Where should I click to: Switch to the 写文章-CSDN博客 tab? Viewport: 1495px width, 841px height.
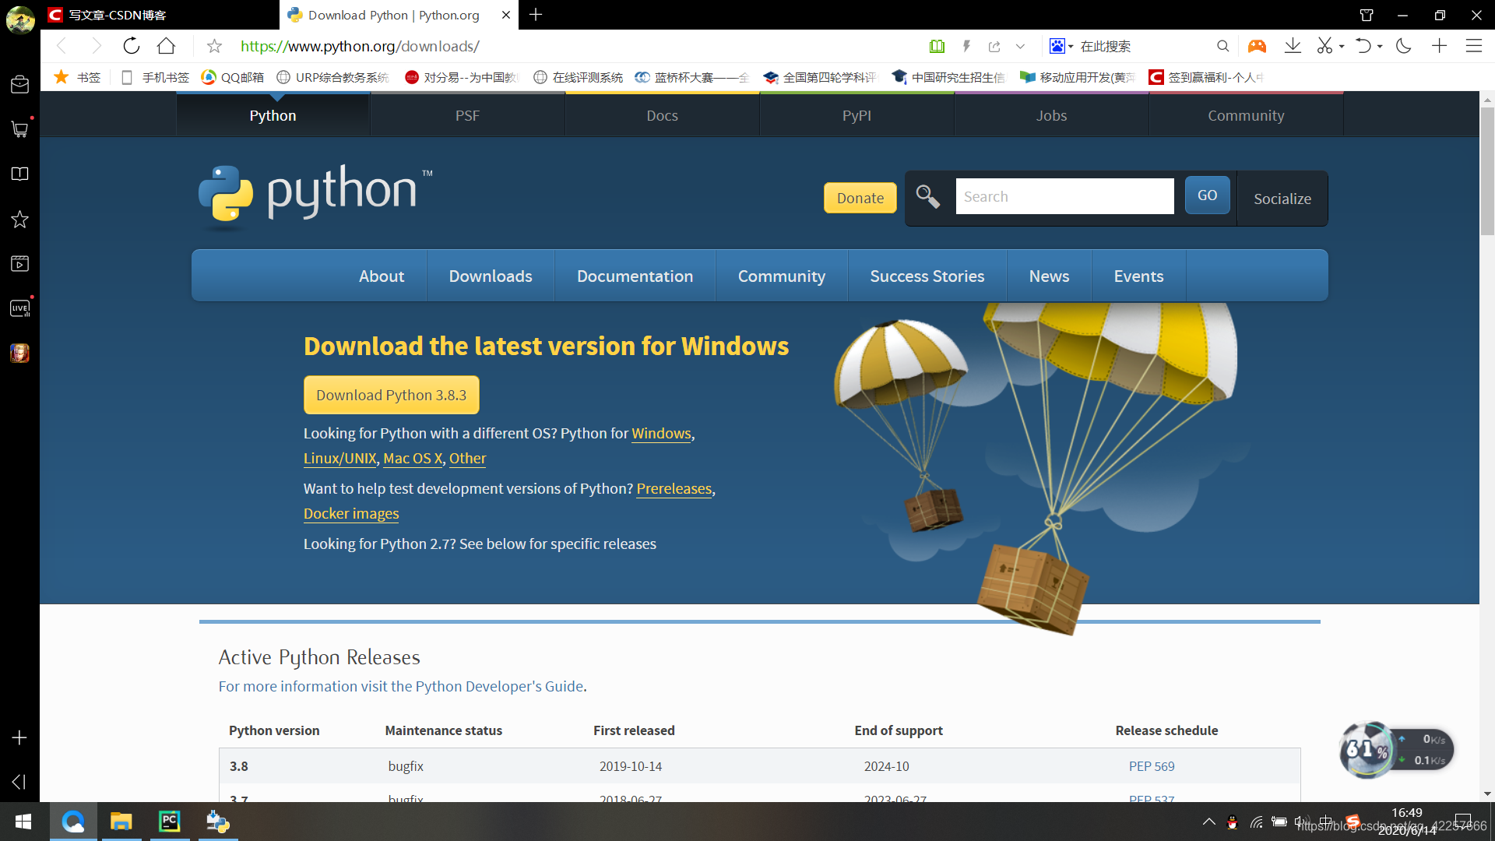pyautogui.click(x=160, y=15)
